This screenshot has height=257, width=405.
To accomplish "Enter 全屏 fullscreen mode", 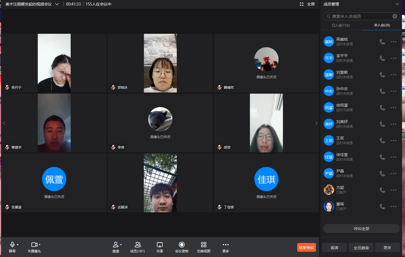I will (308, 4).
